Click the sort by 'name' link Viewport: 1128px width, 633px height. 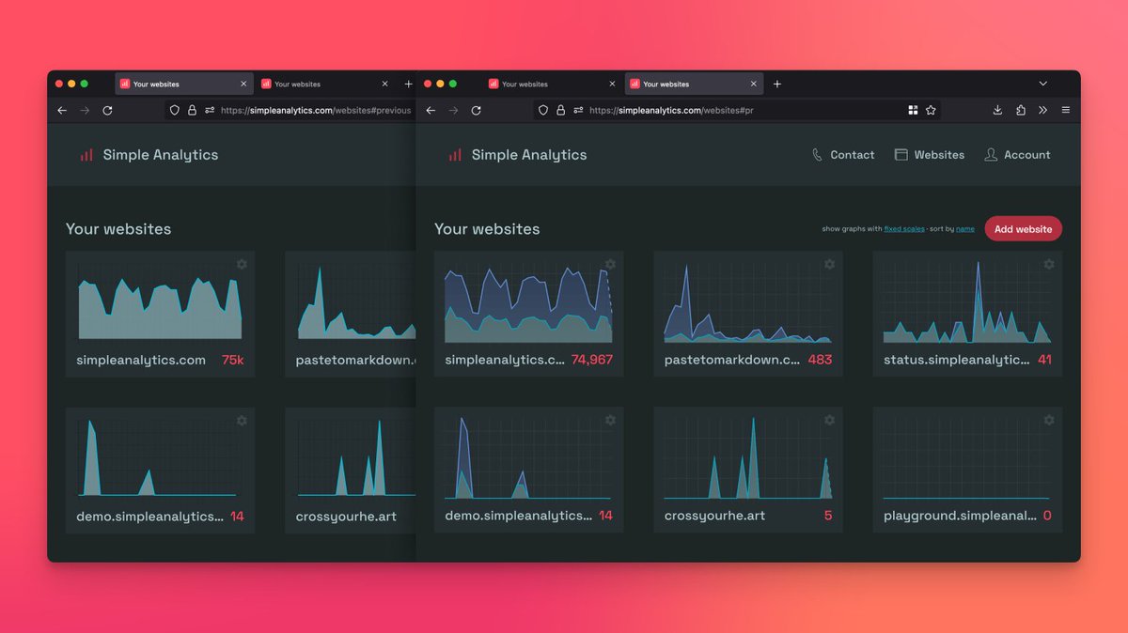coord(965,229)
